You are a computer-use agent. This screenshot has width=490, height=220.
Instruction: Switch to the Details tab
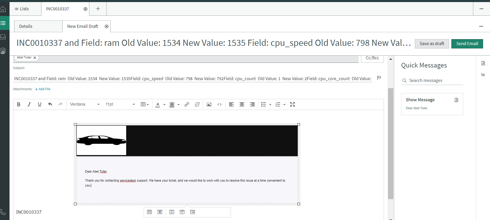(38, 26)
